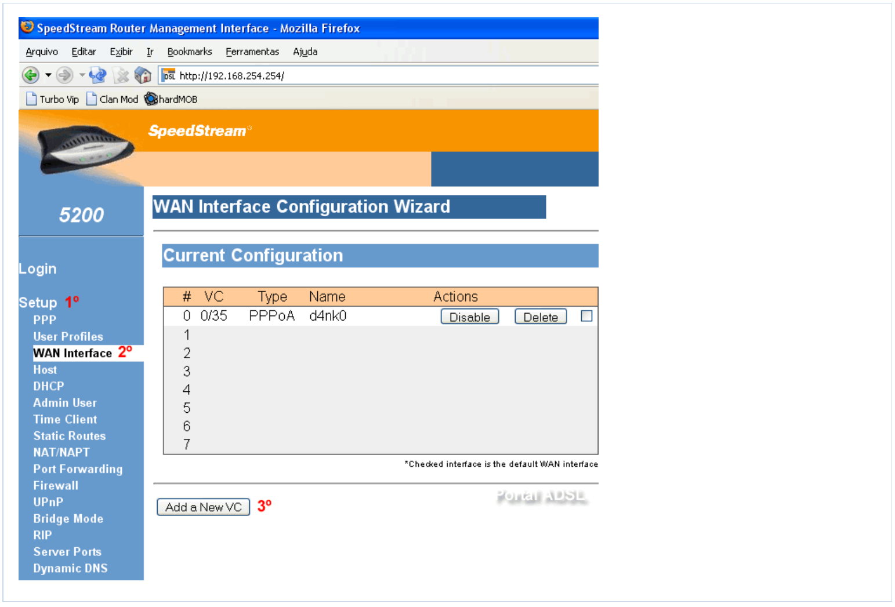Go to the Bridge Mode page

coord(68,519)
